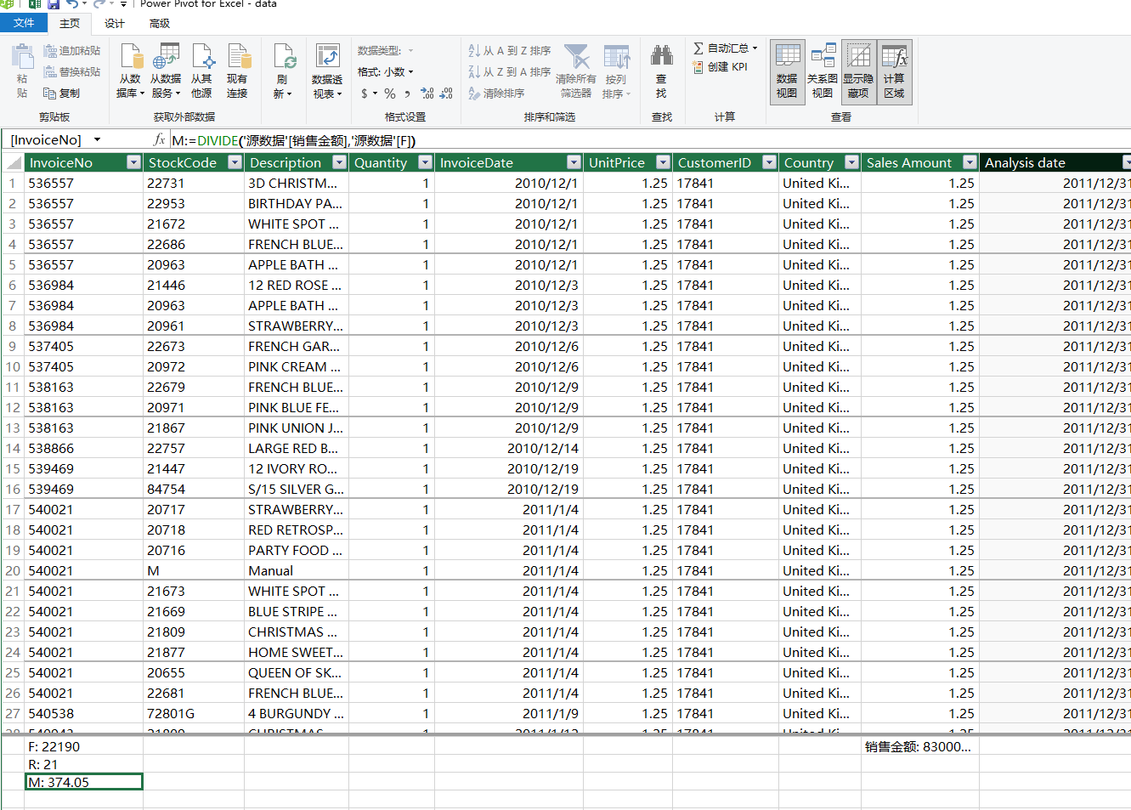Open the Quantity column filter dropdown
Screen dimensions: 1131x810
pyautogui.click(x=424, y=162)
